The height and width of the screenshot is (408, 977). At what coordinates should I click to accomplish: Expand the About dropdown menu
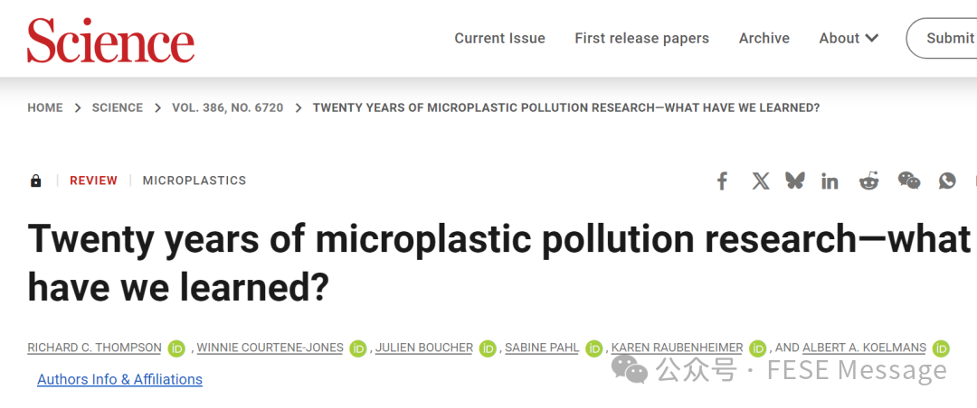tap(849, 38)
